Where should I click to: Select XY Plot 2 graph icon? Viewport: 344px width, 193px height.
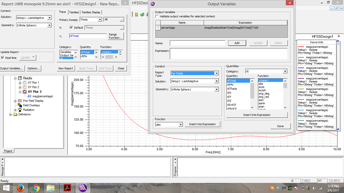click(x=25, y=87)
